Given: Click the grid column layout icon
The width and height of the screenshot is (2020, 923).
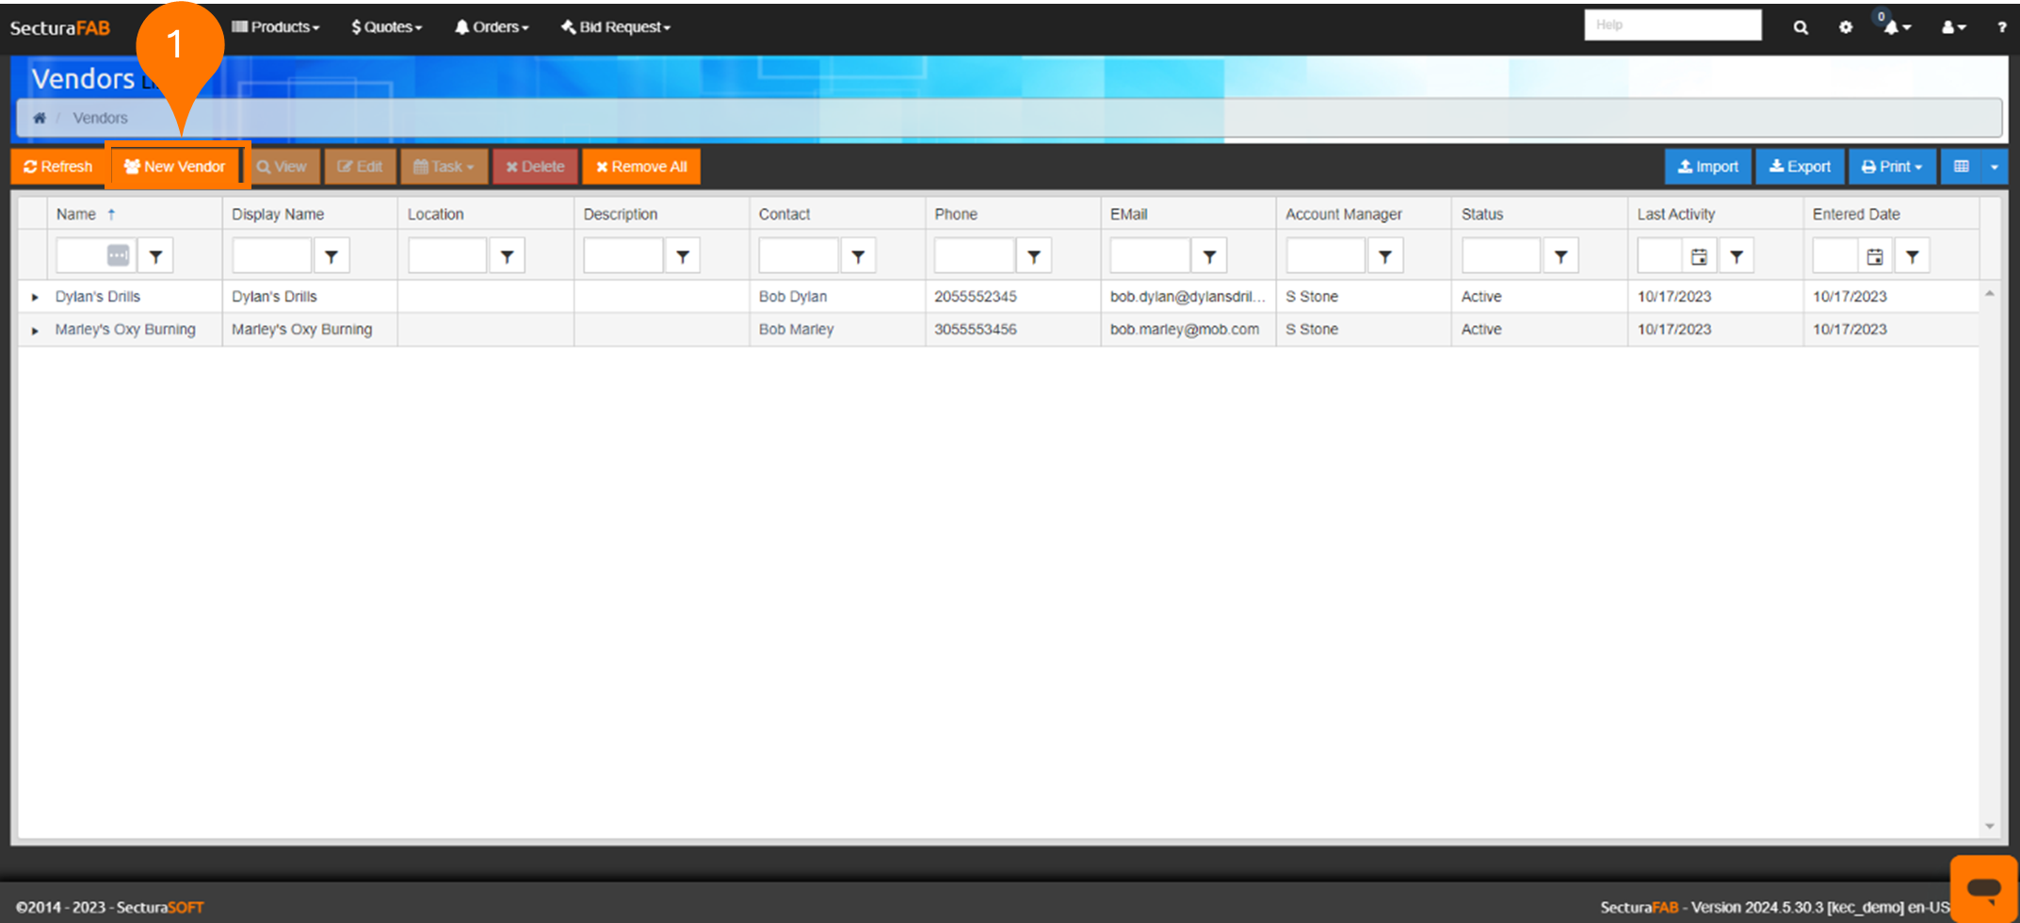Looking at the screenshot, I should tap(1962, 167).
